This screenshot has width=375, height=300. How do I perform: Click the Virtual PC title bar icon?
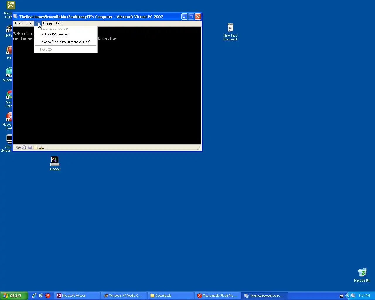tap(16, 16)
